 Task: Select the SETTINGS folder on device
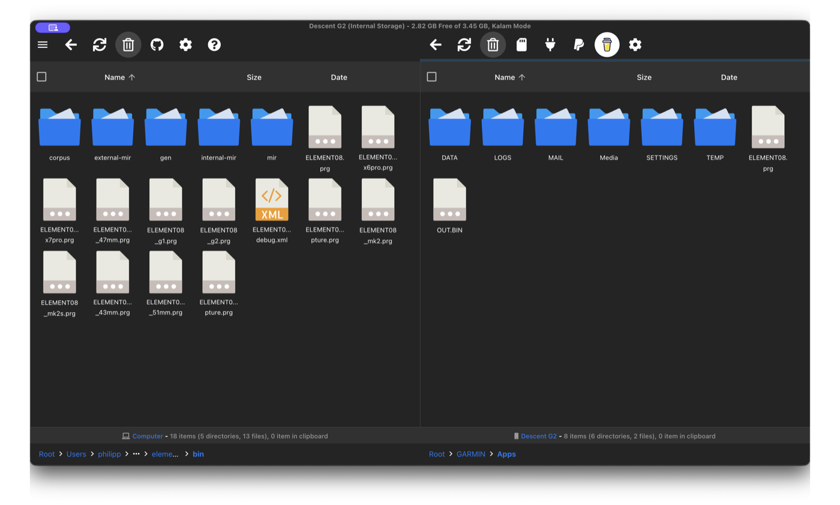tap(662, 134)
